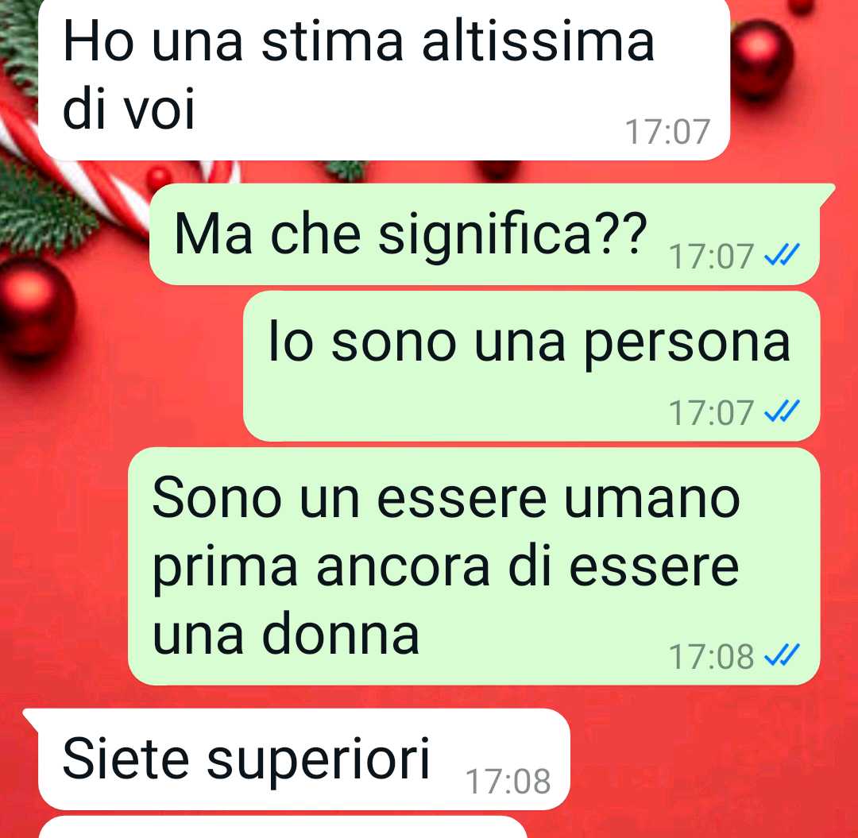Click the word 'donna' in the green bubble
Viewport: 858px width, 838px height.
(341, 633)
